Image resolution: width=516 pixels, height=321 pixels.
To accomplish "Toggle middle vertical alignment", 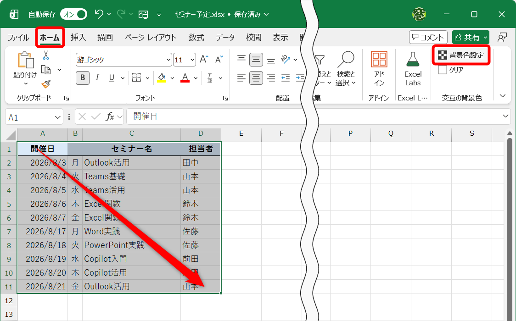I will tap(256, 60).
